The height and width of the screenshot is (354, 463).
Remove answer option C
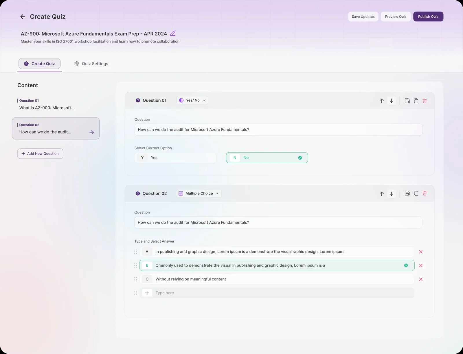(421, 279)
